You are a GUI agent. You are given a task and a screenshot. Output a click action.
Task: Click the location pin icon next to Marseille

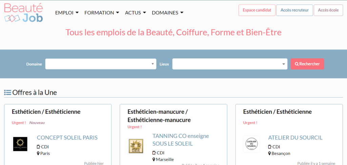tap(154, 159)
